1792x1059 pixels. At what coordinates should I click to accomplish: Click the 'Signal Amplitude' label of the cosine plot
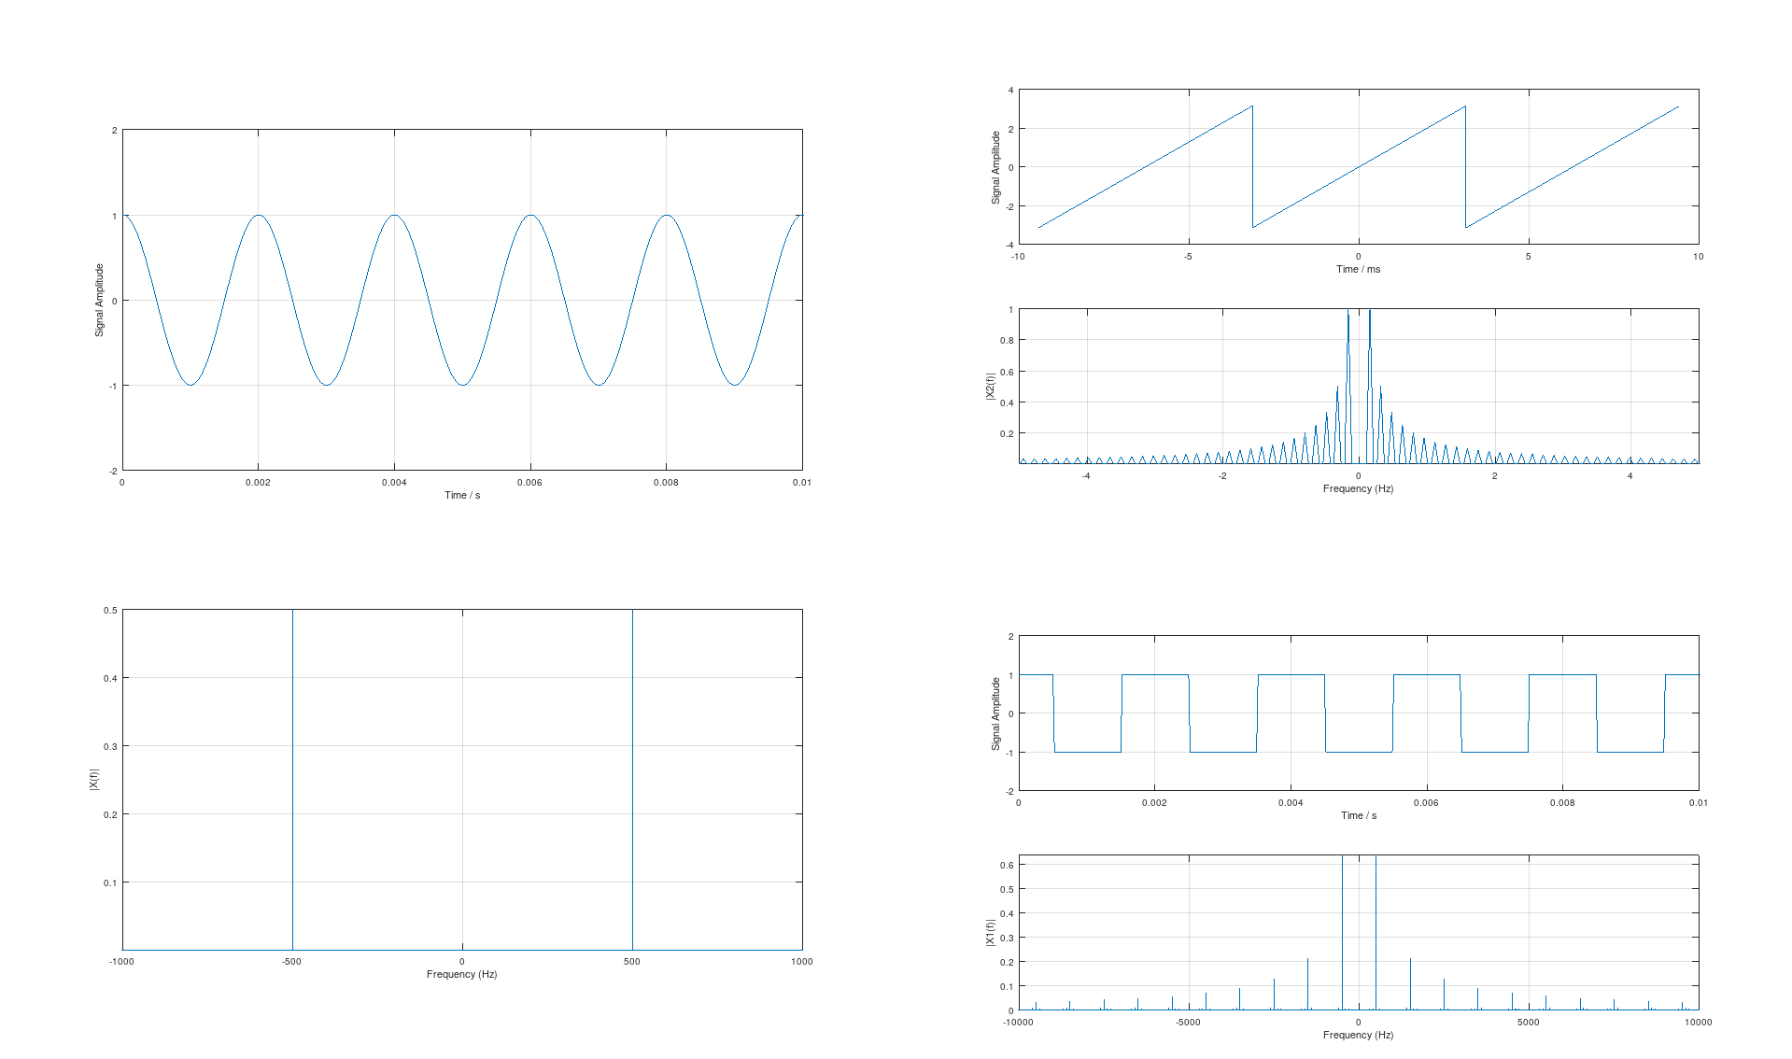tap(99, 300)
